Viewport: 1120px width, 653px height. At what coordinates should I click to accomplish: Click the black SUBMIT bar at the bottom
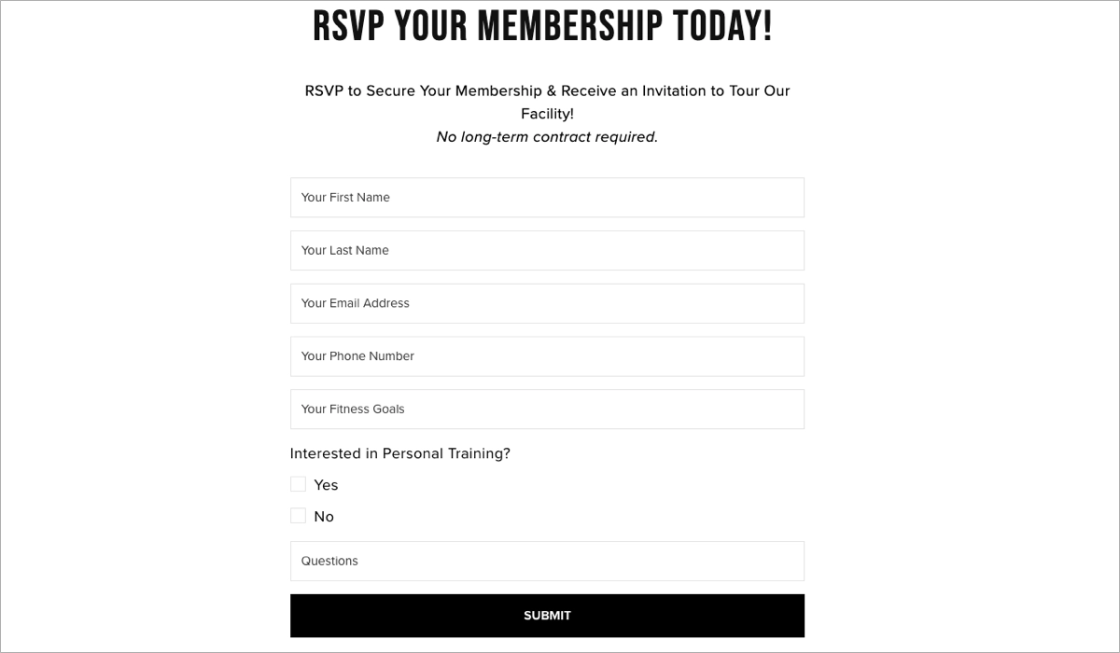click(x=547, y=615)
